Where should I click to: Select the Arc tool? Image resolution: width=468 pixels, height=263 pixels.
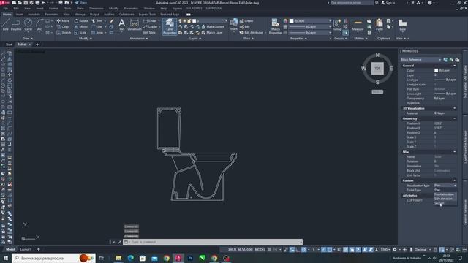(39, 25)
